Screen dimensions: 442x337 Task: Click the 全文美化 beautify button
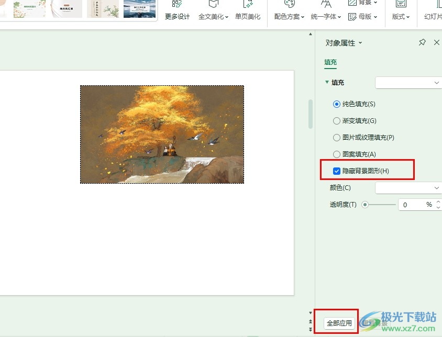pyautogui.click(x=213, y=10)
